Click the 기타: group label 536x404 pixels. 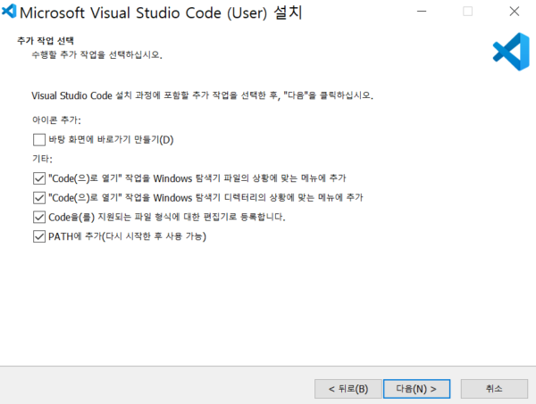pyautogui.click(x=42, y=159)
